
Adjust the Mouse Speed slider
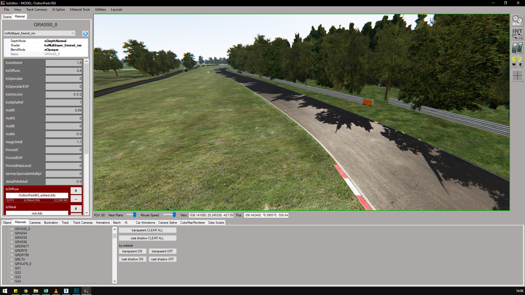(x=174, y=215)
